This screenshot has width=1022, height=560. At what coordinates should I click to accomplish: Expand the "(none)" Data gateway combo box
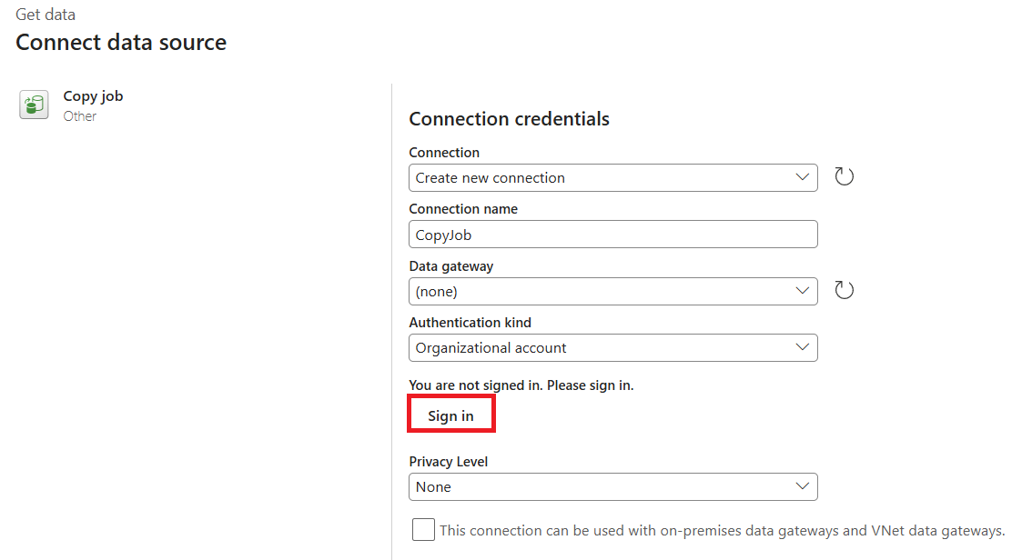tap(601, 292)
